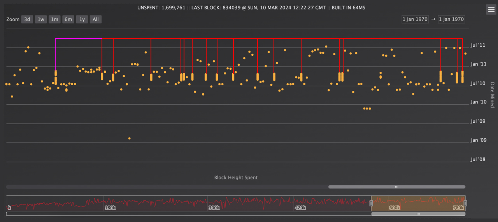Switch zoom to 1y
Screen dimensions: 498x222
[82, 19]
